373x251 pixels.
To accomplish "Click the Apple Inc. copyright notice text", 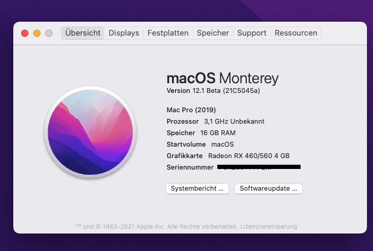I will [157, 226].
